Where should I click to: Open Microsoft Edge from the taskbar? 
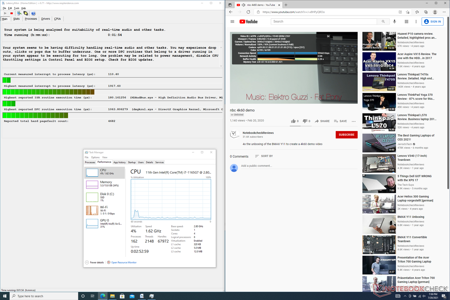click(102, 296)
